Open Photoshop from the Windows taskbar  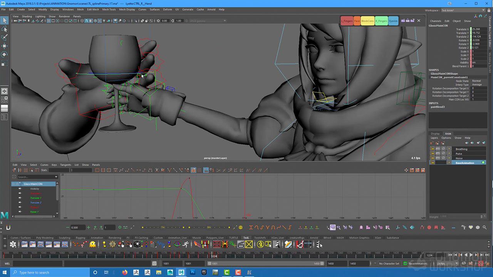193,272
